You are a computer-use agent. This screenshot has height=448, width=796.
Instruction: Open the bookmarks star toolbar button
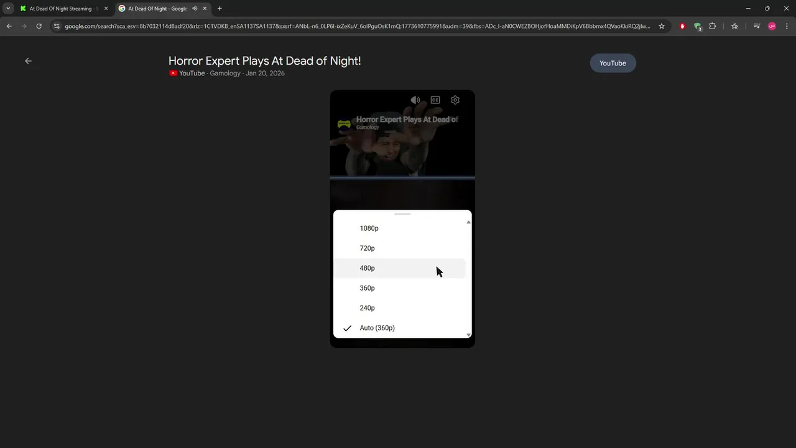pyautogui.click(x=734, y=26)
